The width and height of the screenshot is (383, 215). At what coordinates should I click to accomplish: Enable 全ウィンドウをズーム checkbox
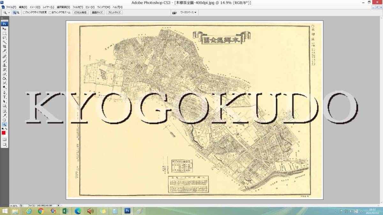[x=50, y=12]
